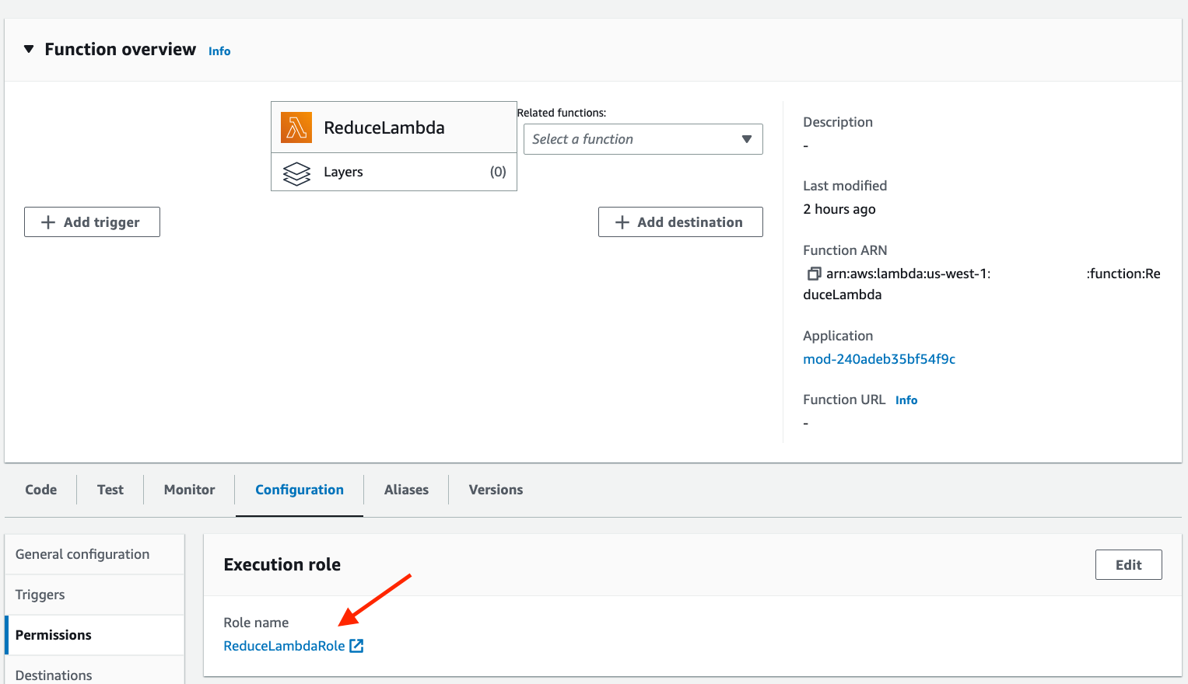
Task: Open the ReduceLambdaRole link
Action: [284, 646]
